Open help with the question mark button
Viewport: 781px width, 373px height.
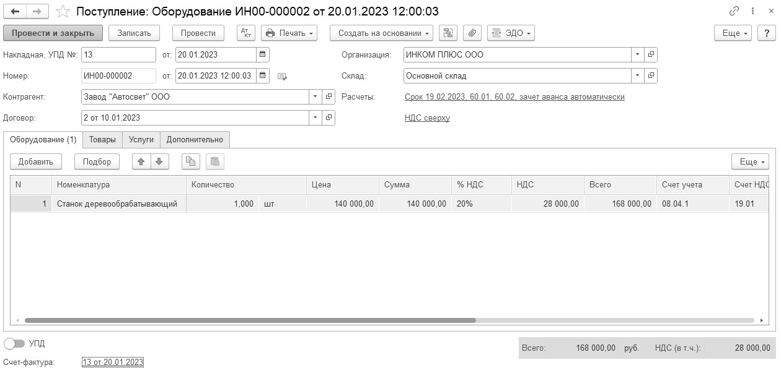pos(767,33)
